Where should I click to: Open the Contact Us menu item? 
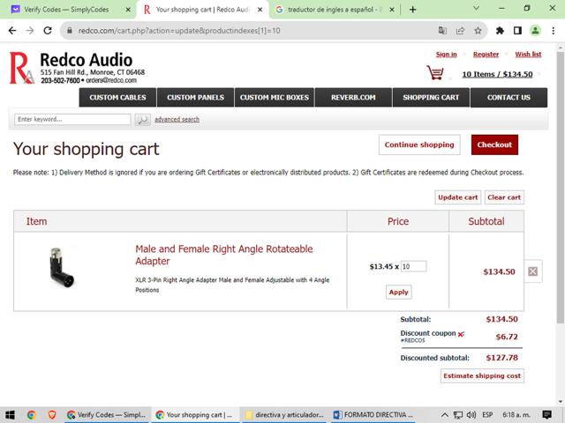click(x=508, y=98)
